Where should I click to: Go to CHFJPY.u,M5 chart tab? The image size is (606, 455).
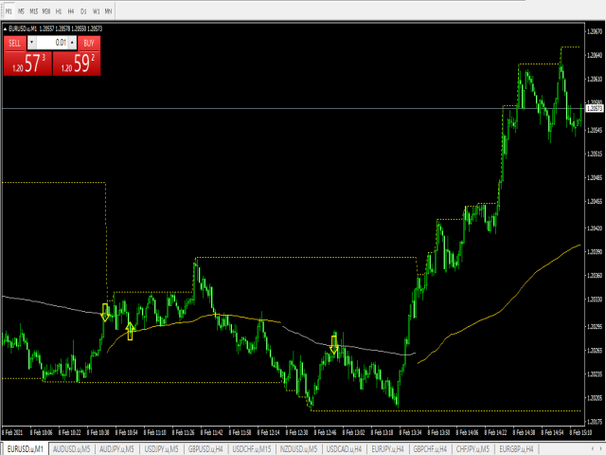point(472,448)
